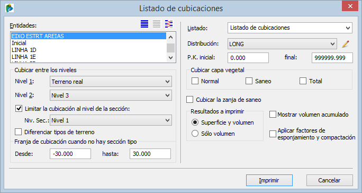This screenshot has height=193, width=362.
Task: Open the Nivel 1 dropdown
Action: tap(111, 82)
